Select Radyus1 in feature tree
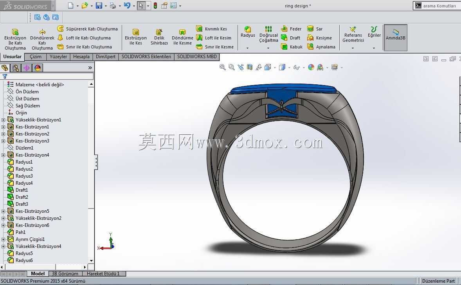461x285 pixels. (x=20, y=162)
